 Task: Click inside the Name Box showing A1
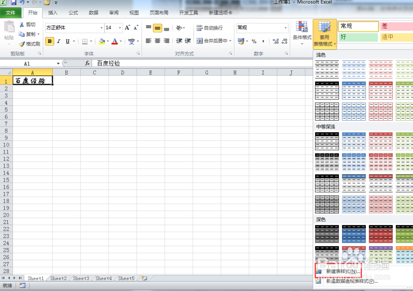pyautogui.click(x=27, y=63)
